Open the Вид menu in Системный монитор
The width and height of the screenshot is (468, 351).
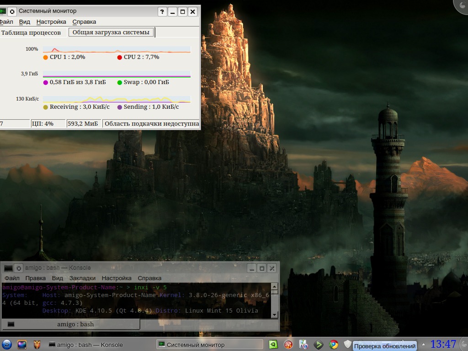coord(25,22)
